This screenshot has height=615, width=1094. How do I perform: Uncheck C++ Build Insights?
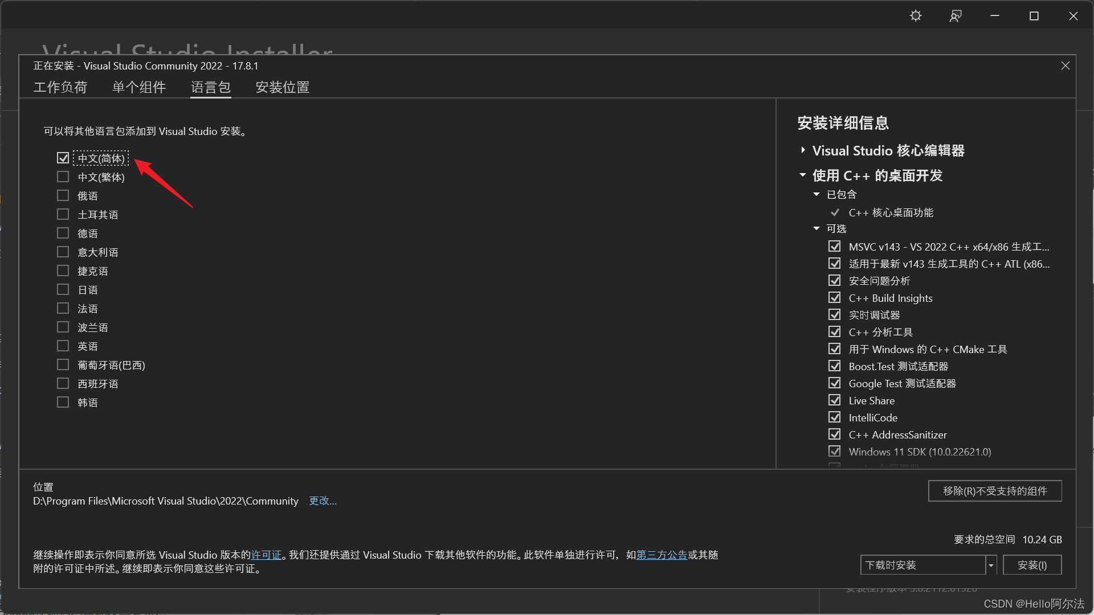tap(835, 298)
